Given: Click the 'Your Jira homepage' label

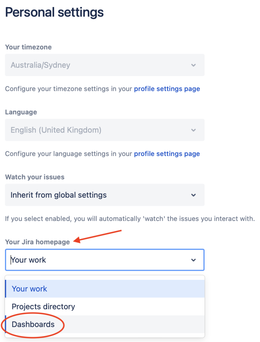Looking at the screenshot, I should pos(38,242).
